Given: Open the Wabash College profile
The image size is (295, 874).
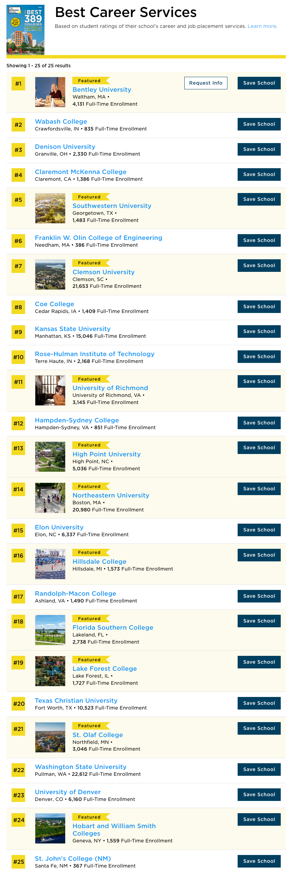Looking at the screenshot, I should point(61,121).
